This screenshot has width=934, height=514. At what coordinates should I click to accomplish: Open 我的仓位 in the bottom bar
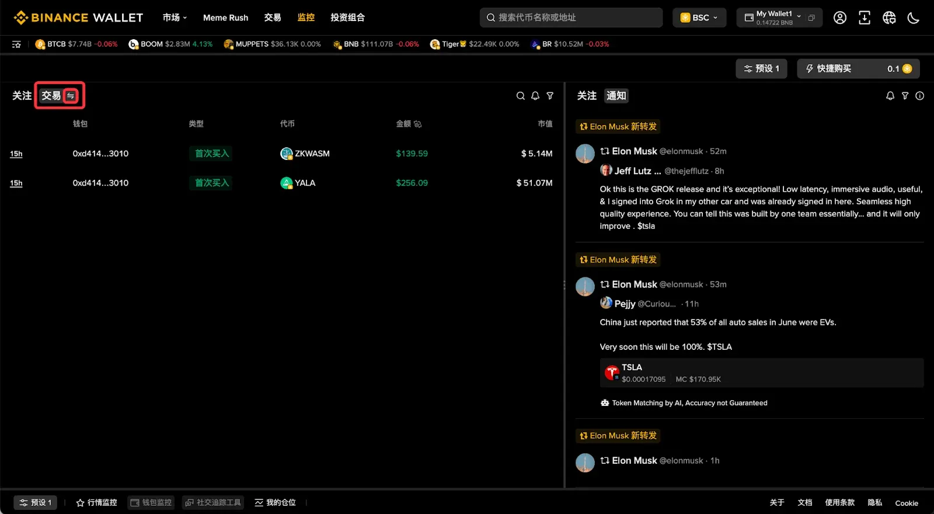coord(275,502)
